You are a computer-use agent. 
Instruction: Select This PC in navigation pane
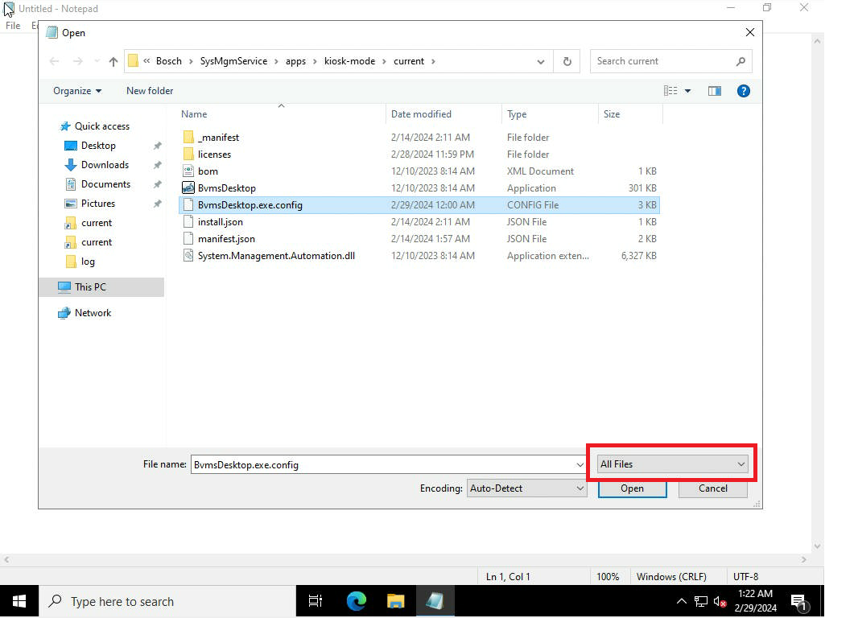[89, 287]
